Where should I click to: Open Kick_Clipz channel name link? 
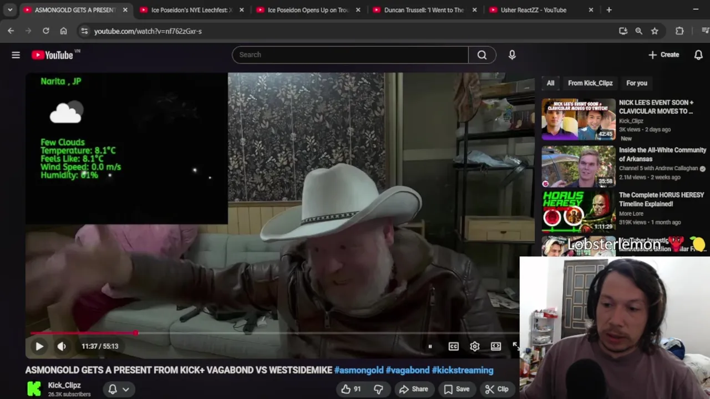click(64, 385)
